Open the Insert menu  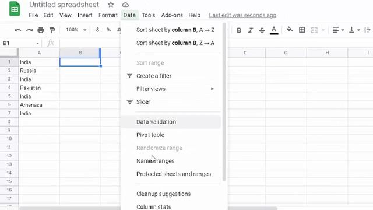[x=85, y=15]
